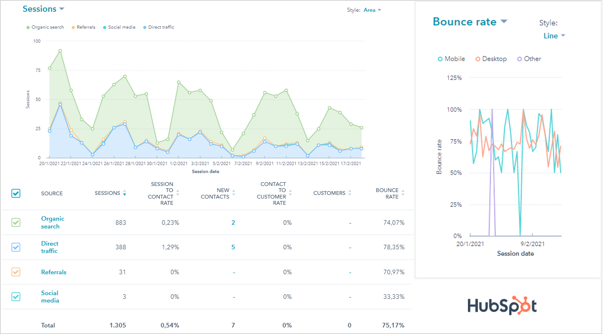The height and width of the screenshot is (334, 603).
Task: Open the Bounce rate metric dropdown
Action: [470, 22]
